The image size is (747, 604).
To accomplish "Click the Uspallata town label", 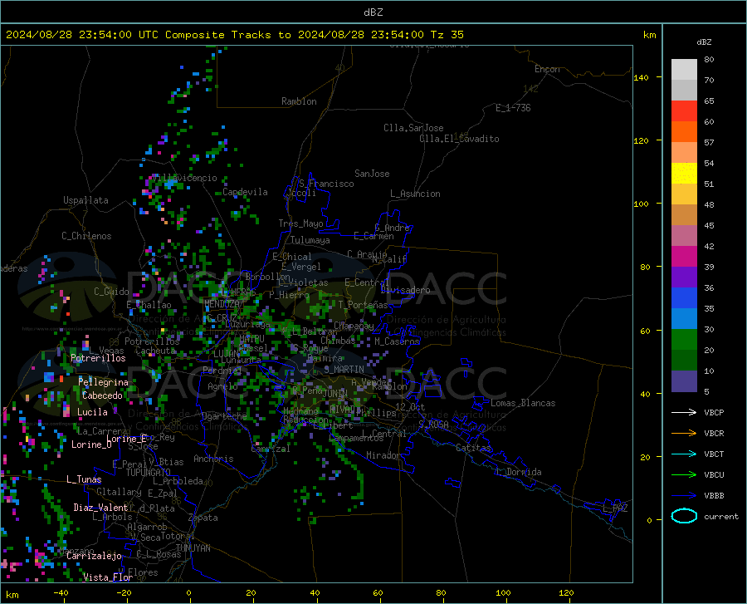I will coord(85,200).
